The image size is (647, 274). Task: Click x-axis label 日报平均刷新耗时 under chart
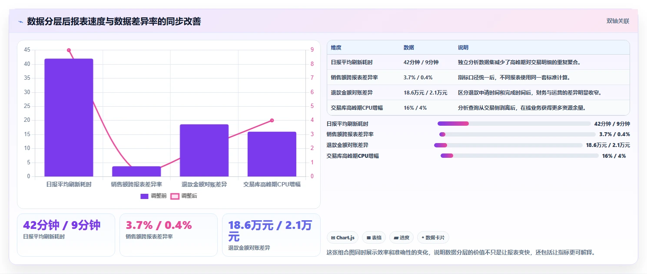pos(69,184)
